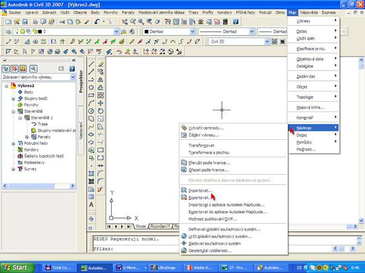Click workspace settings gear icon beside Civil 3D

275,42
